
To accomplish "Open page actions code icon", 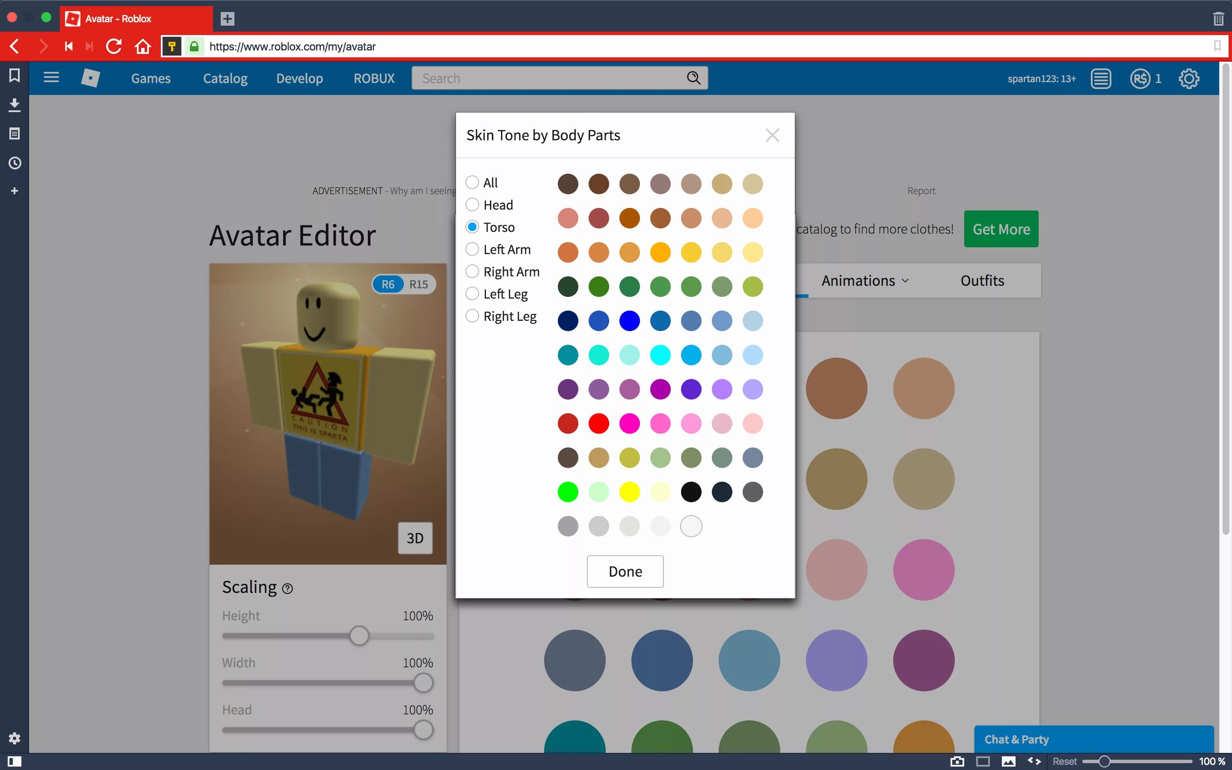I will (x=1034, y=761).
